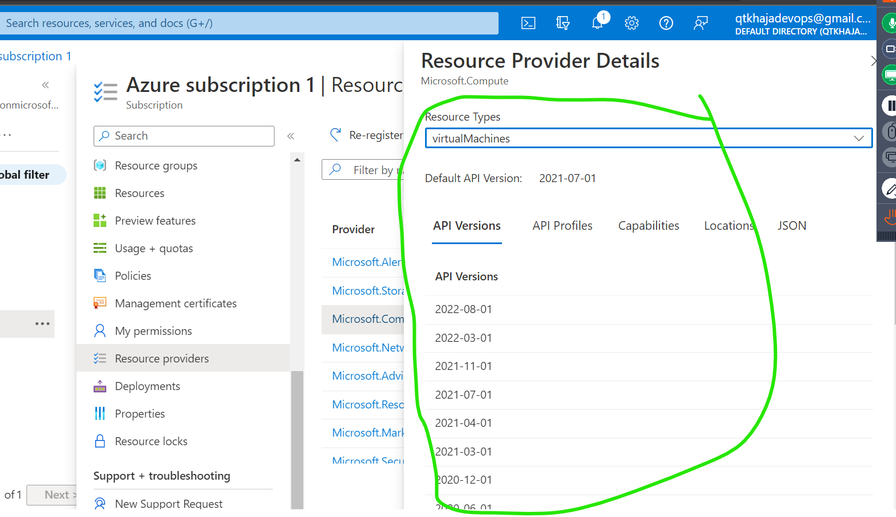
Task: Switch to the JSON tab
Action: 792,226
